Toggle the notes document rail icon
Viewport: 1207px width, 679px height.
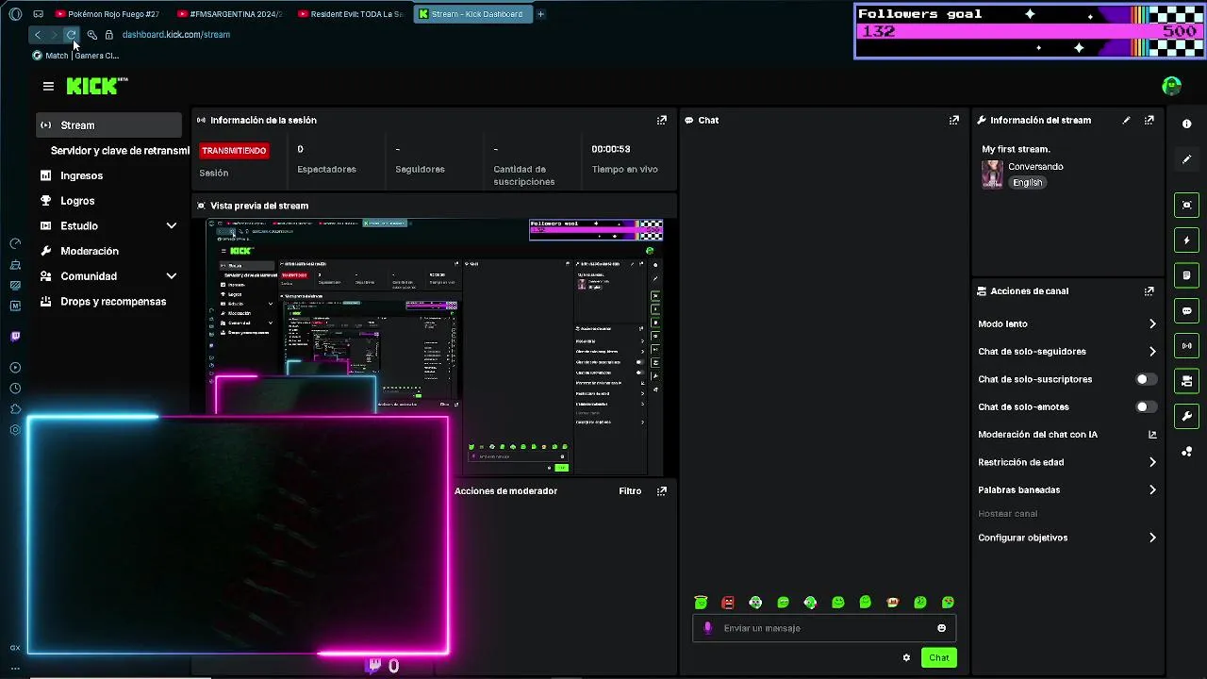[1187, 275]
